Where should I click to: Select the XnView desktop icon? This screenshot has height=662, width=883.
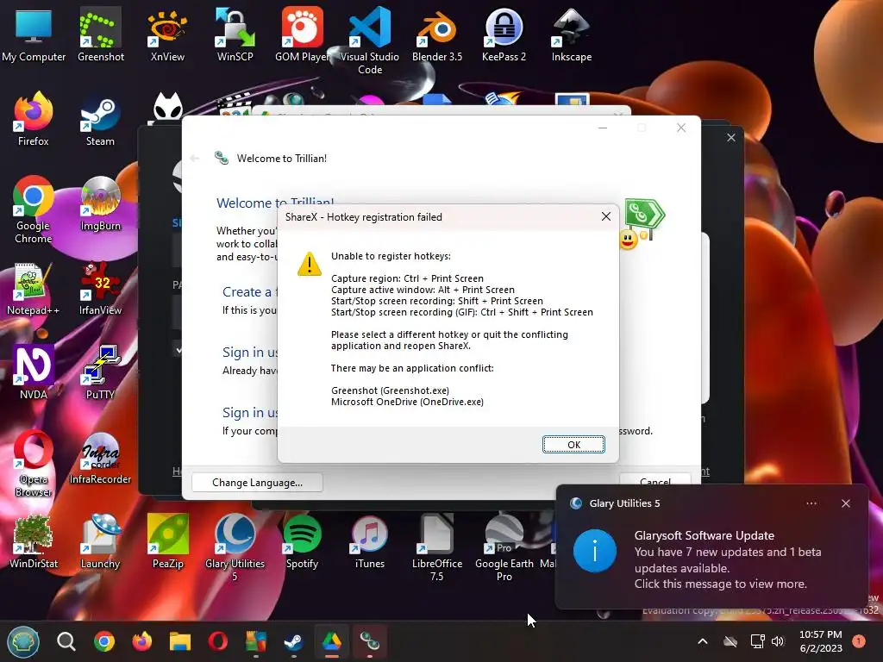tap(167, 34)
